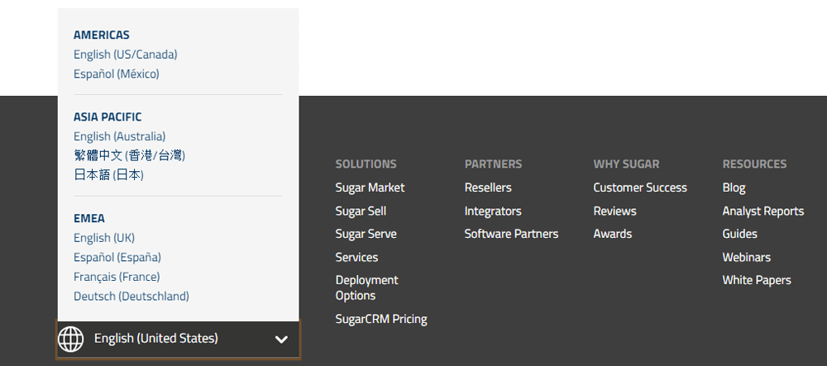Select Traditional Chinese (香港/台灣) option
Viewport: 827px width, 366px height.
tap(130, 155)
